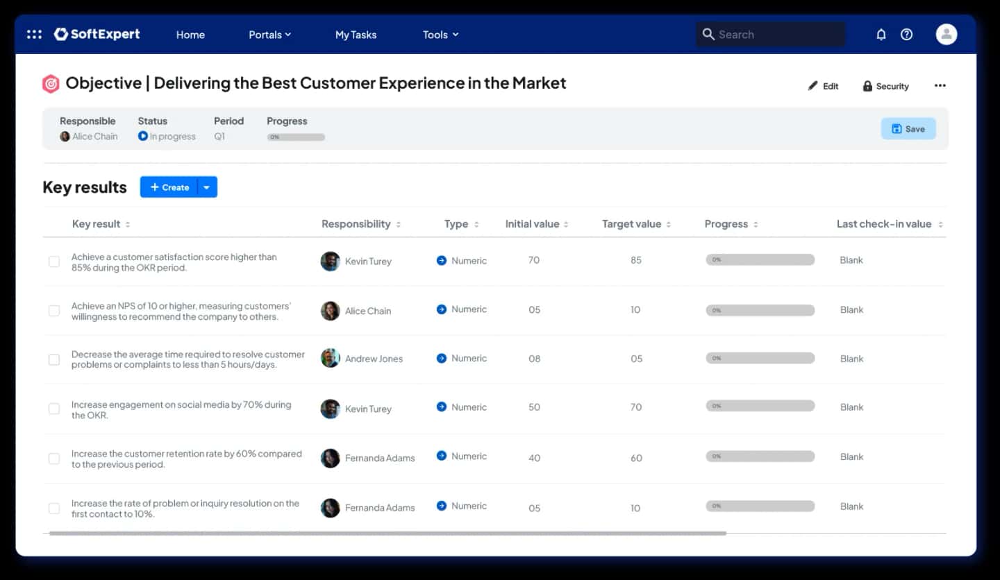1000x580 pixels.
Task: Click the Edit button
Action: [824, 86]
